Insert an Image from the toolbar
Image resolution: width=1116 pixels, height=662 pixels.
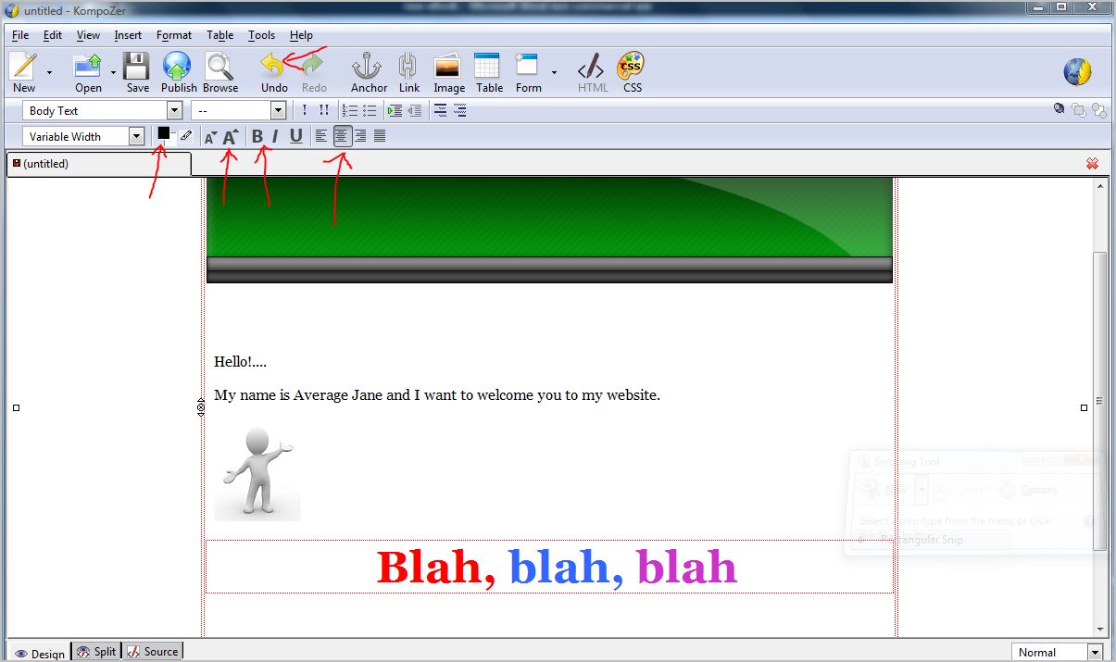(449, 68)
